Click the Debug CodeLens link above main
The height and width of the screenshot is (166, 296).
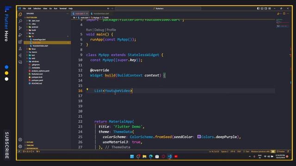[x=99, y=30]
